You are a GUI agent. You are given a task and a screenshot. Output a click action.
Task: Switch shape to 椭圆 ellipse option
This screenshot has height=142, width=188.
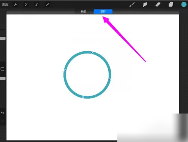click(x=84, y=11)
